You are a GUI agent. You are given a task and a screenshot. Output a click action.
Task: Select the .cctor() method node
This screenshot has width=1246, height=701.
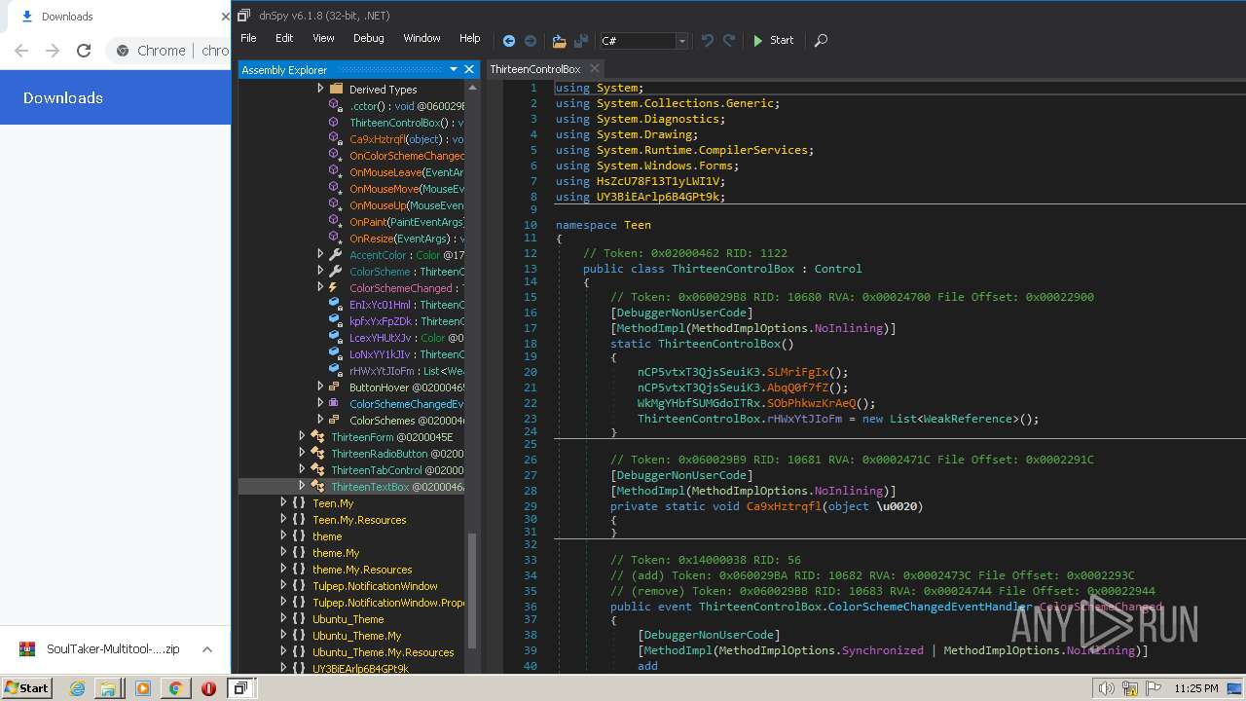click(407, 106)
